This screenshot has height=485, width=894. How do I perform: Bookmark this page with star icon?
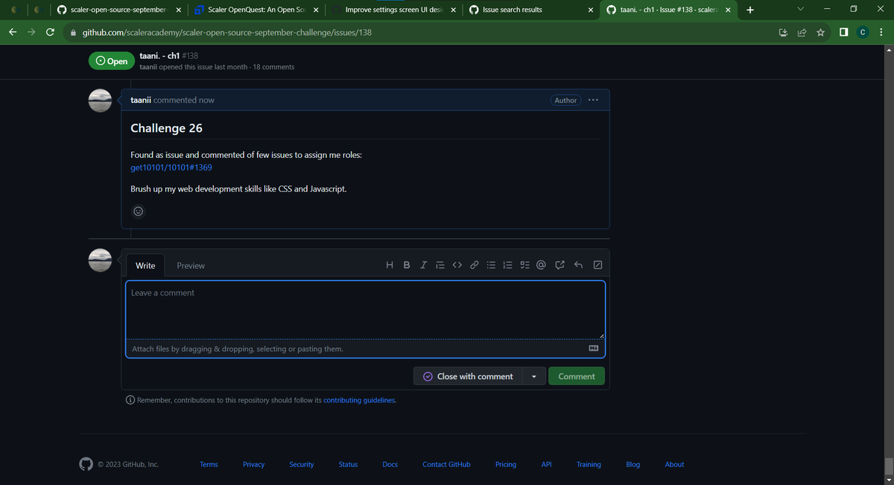click(820, 33)
